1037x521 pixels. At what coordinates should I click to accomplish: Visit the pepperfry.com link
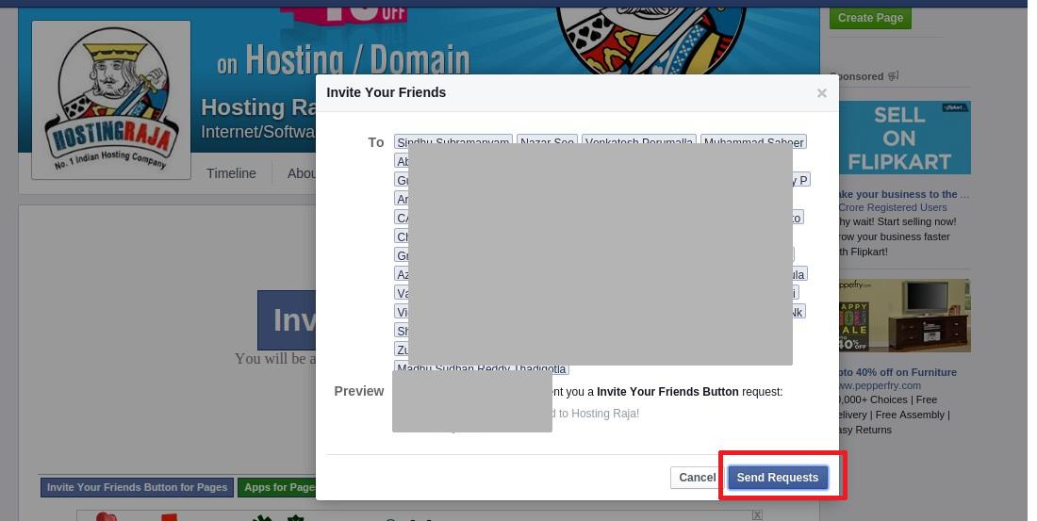point(880,385)
